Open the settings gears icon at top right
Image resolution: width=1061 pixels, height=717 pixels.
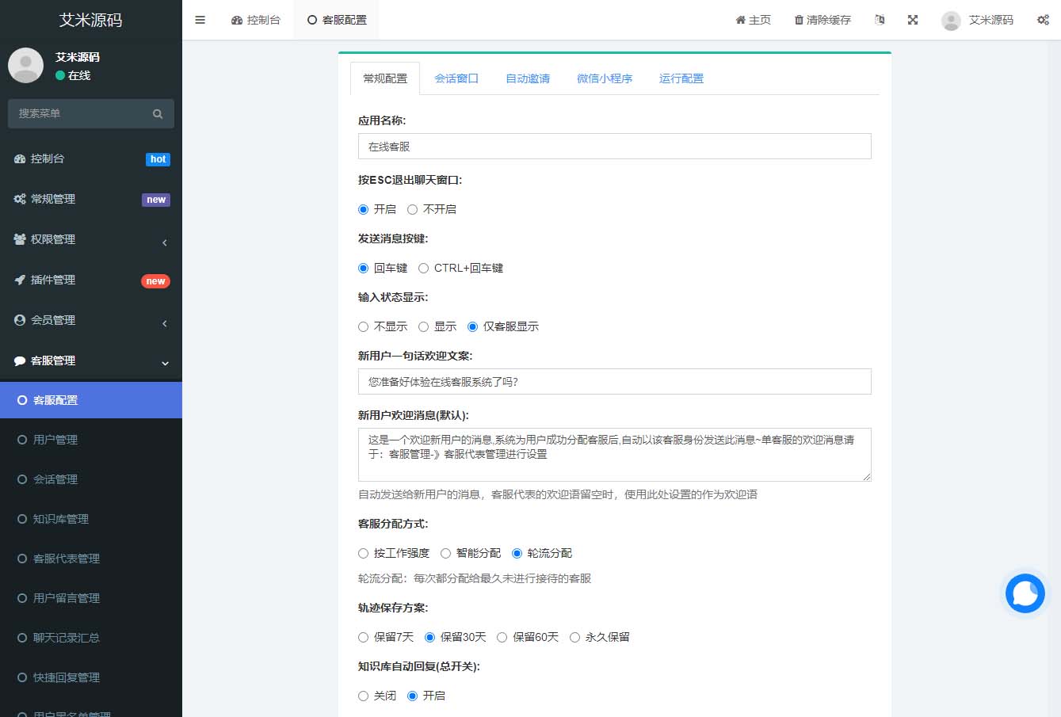1043,20
